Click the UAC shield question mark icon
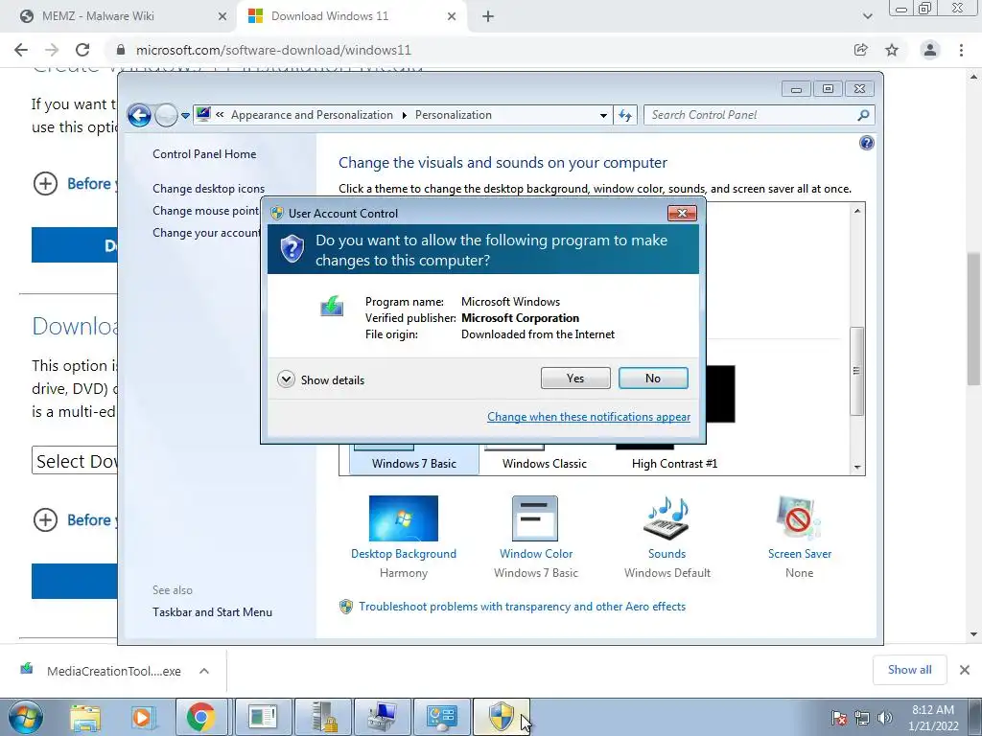 point(292,249)
